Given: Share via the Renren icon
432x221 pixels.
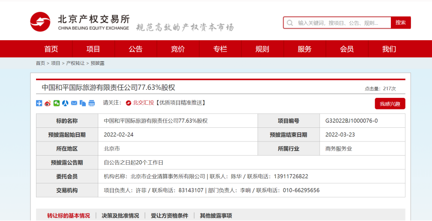Looking at the screenshot, I should click(x=65, y=103).
